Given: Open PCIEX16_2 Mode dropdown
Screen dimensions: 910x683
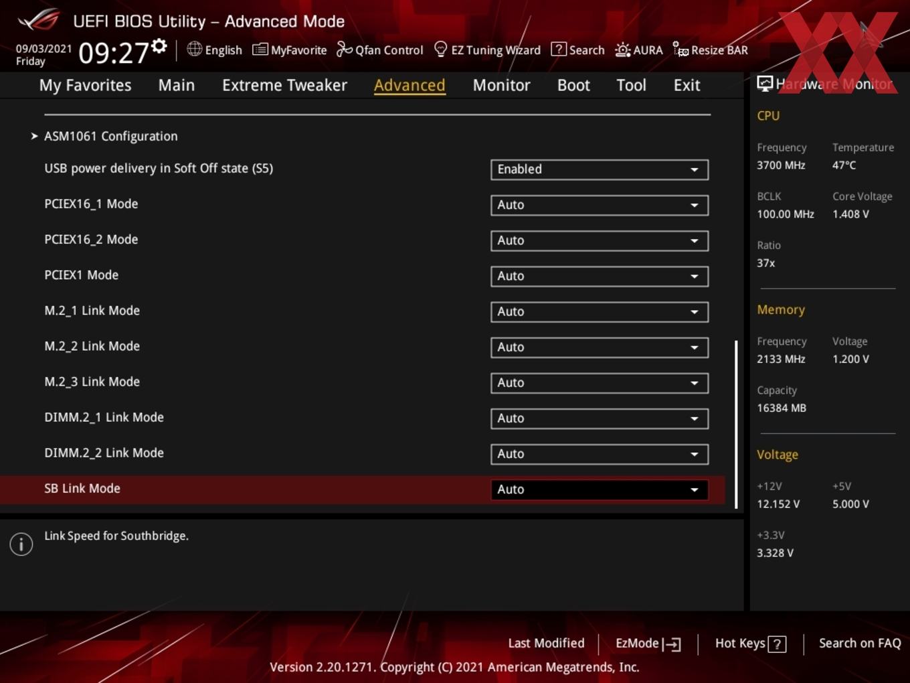Looking at the screenshot, I should click(x=599, y=240).
